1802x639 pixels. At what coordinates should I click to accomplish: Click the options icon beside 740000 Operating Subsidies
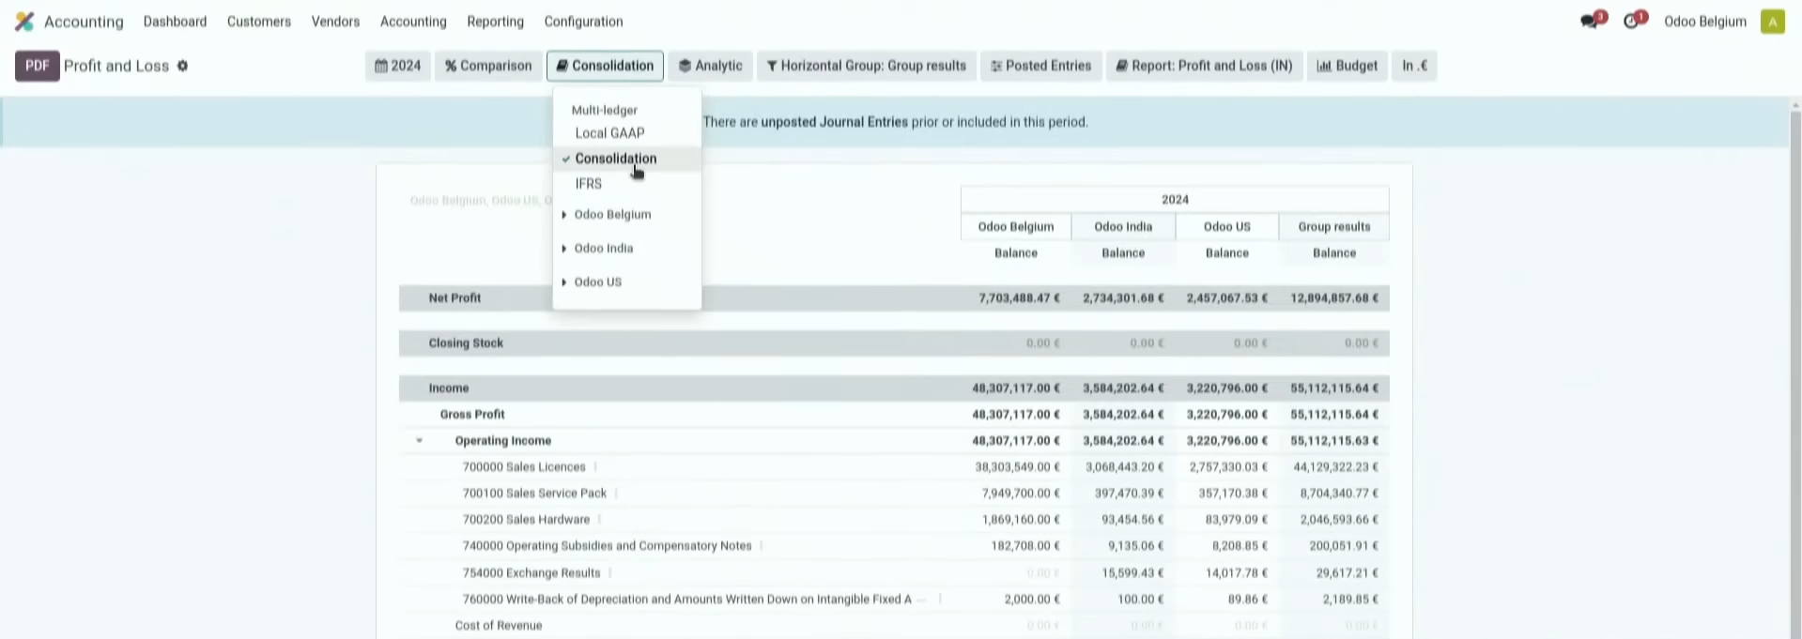tap(761, 545)
